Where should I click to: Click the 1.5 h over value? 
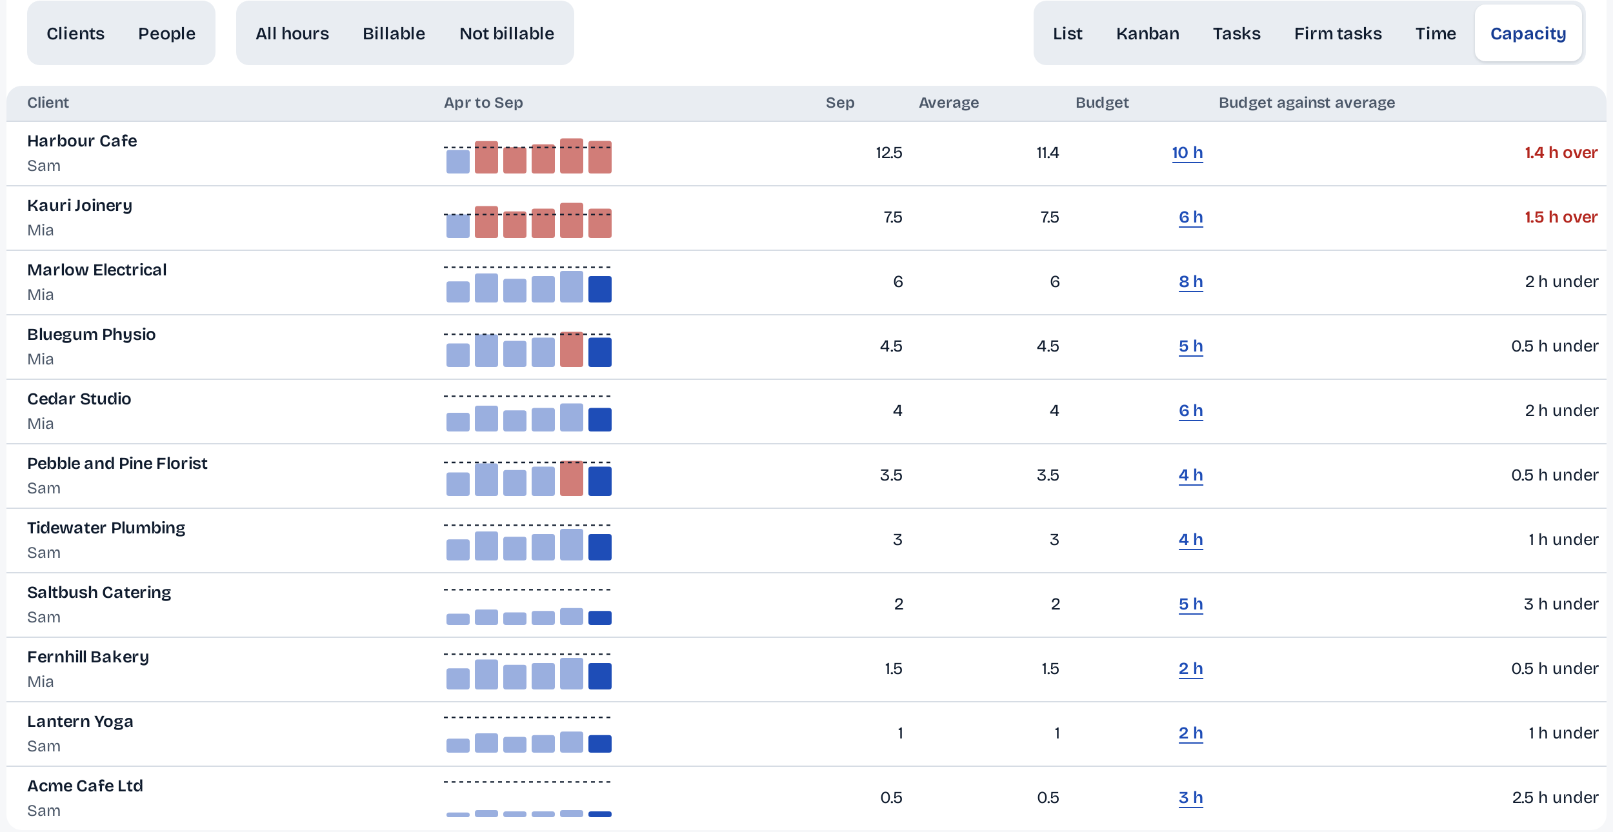1561,217
